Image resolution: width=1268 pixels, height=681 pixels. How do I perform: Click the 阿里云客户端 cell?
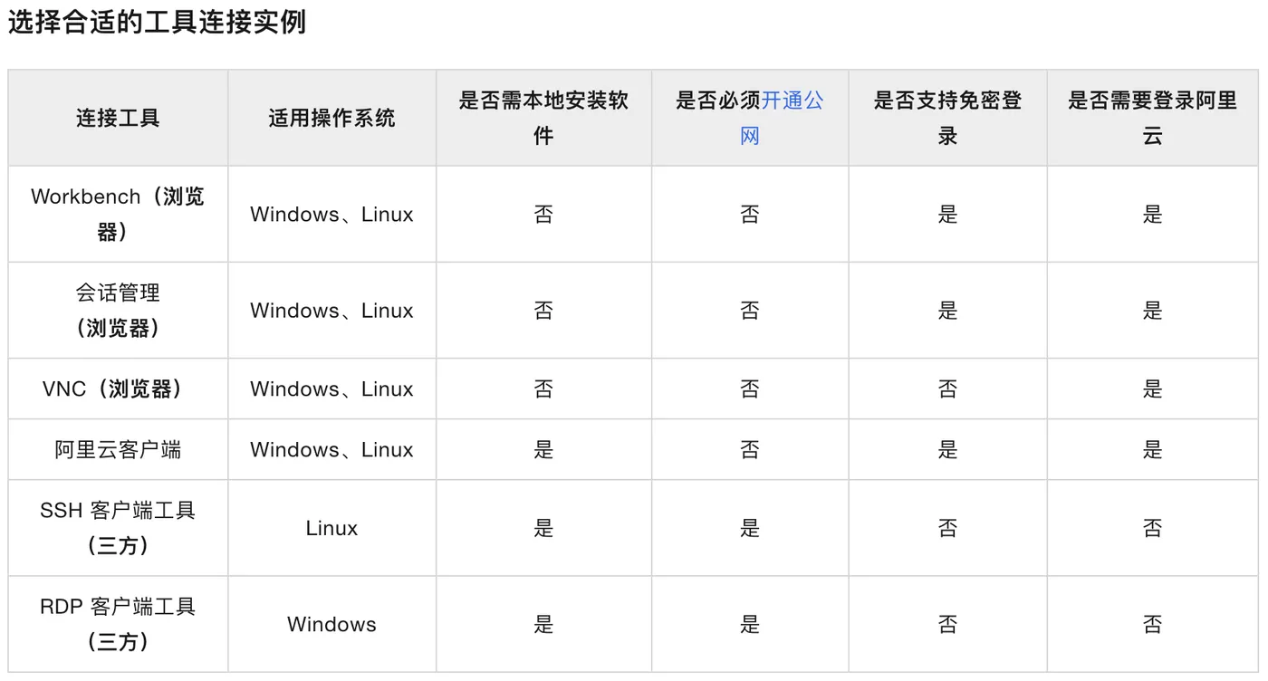[118, 449]
